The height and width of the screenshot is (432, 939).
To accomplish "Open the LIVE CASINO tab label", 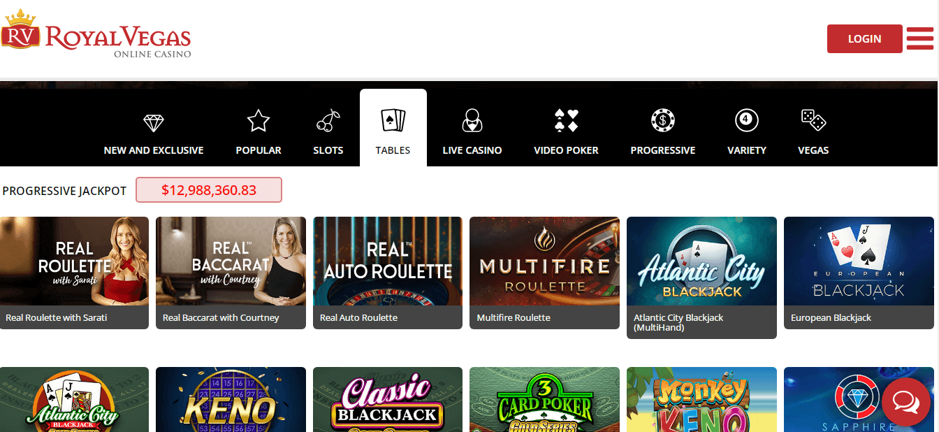I will 472,150.
